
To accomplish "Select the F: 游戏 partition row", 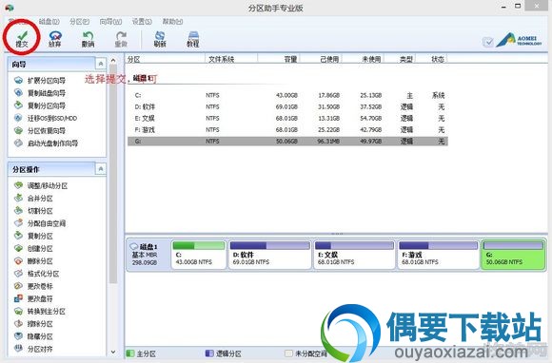I will click(287, 130).
